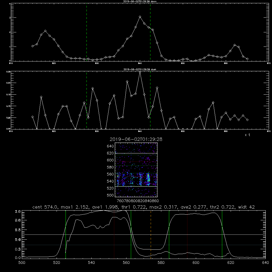Click the 600 label on bottom plot x-axis
The image size is (272, 272).
196,263
